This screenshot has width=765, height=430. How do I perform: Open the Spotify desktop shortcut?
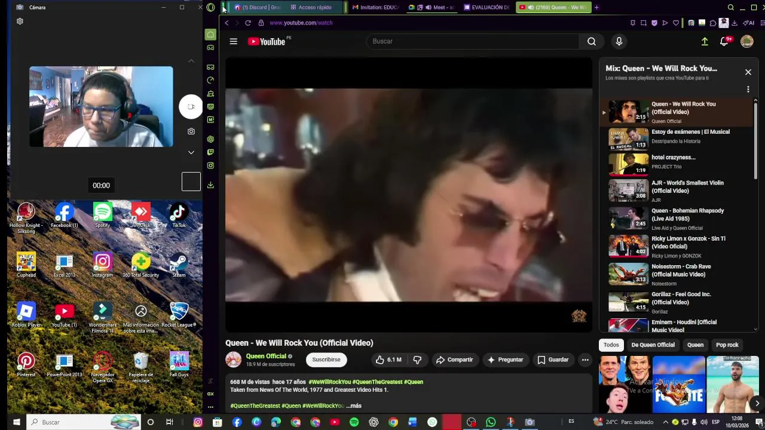(102, 216)
